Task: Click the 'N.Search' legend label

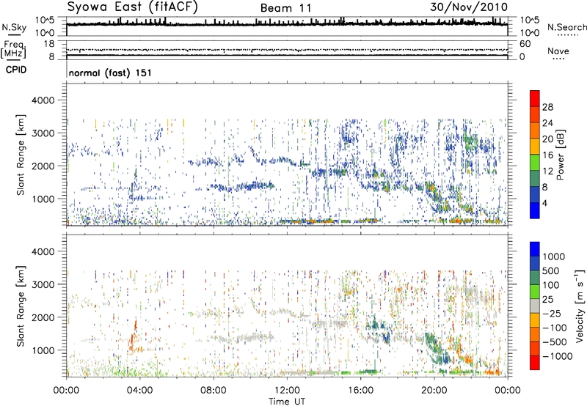Action: click(x=566, y=27)
